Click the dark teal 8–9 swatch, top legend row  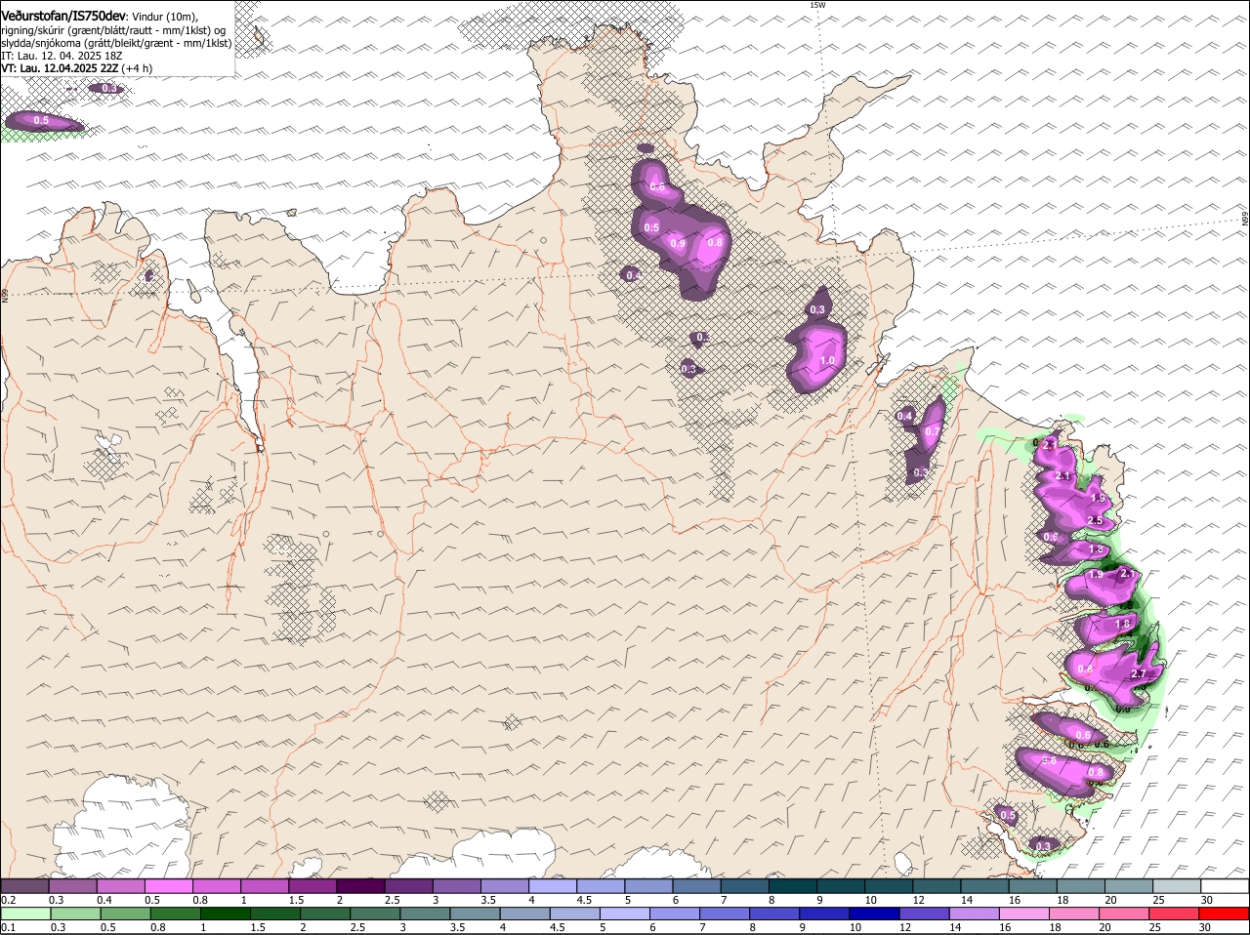click(x=792, y=886)
